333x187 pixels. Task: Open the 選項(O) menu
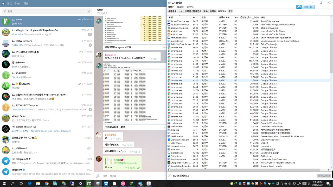tap(181, 7)
